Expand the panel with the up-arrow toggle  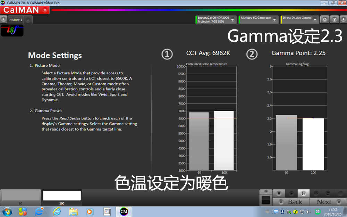[266, 191]
